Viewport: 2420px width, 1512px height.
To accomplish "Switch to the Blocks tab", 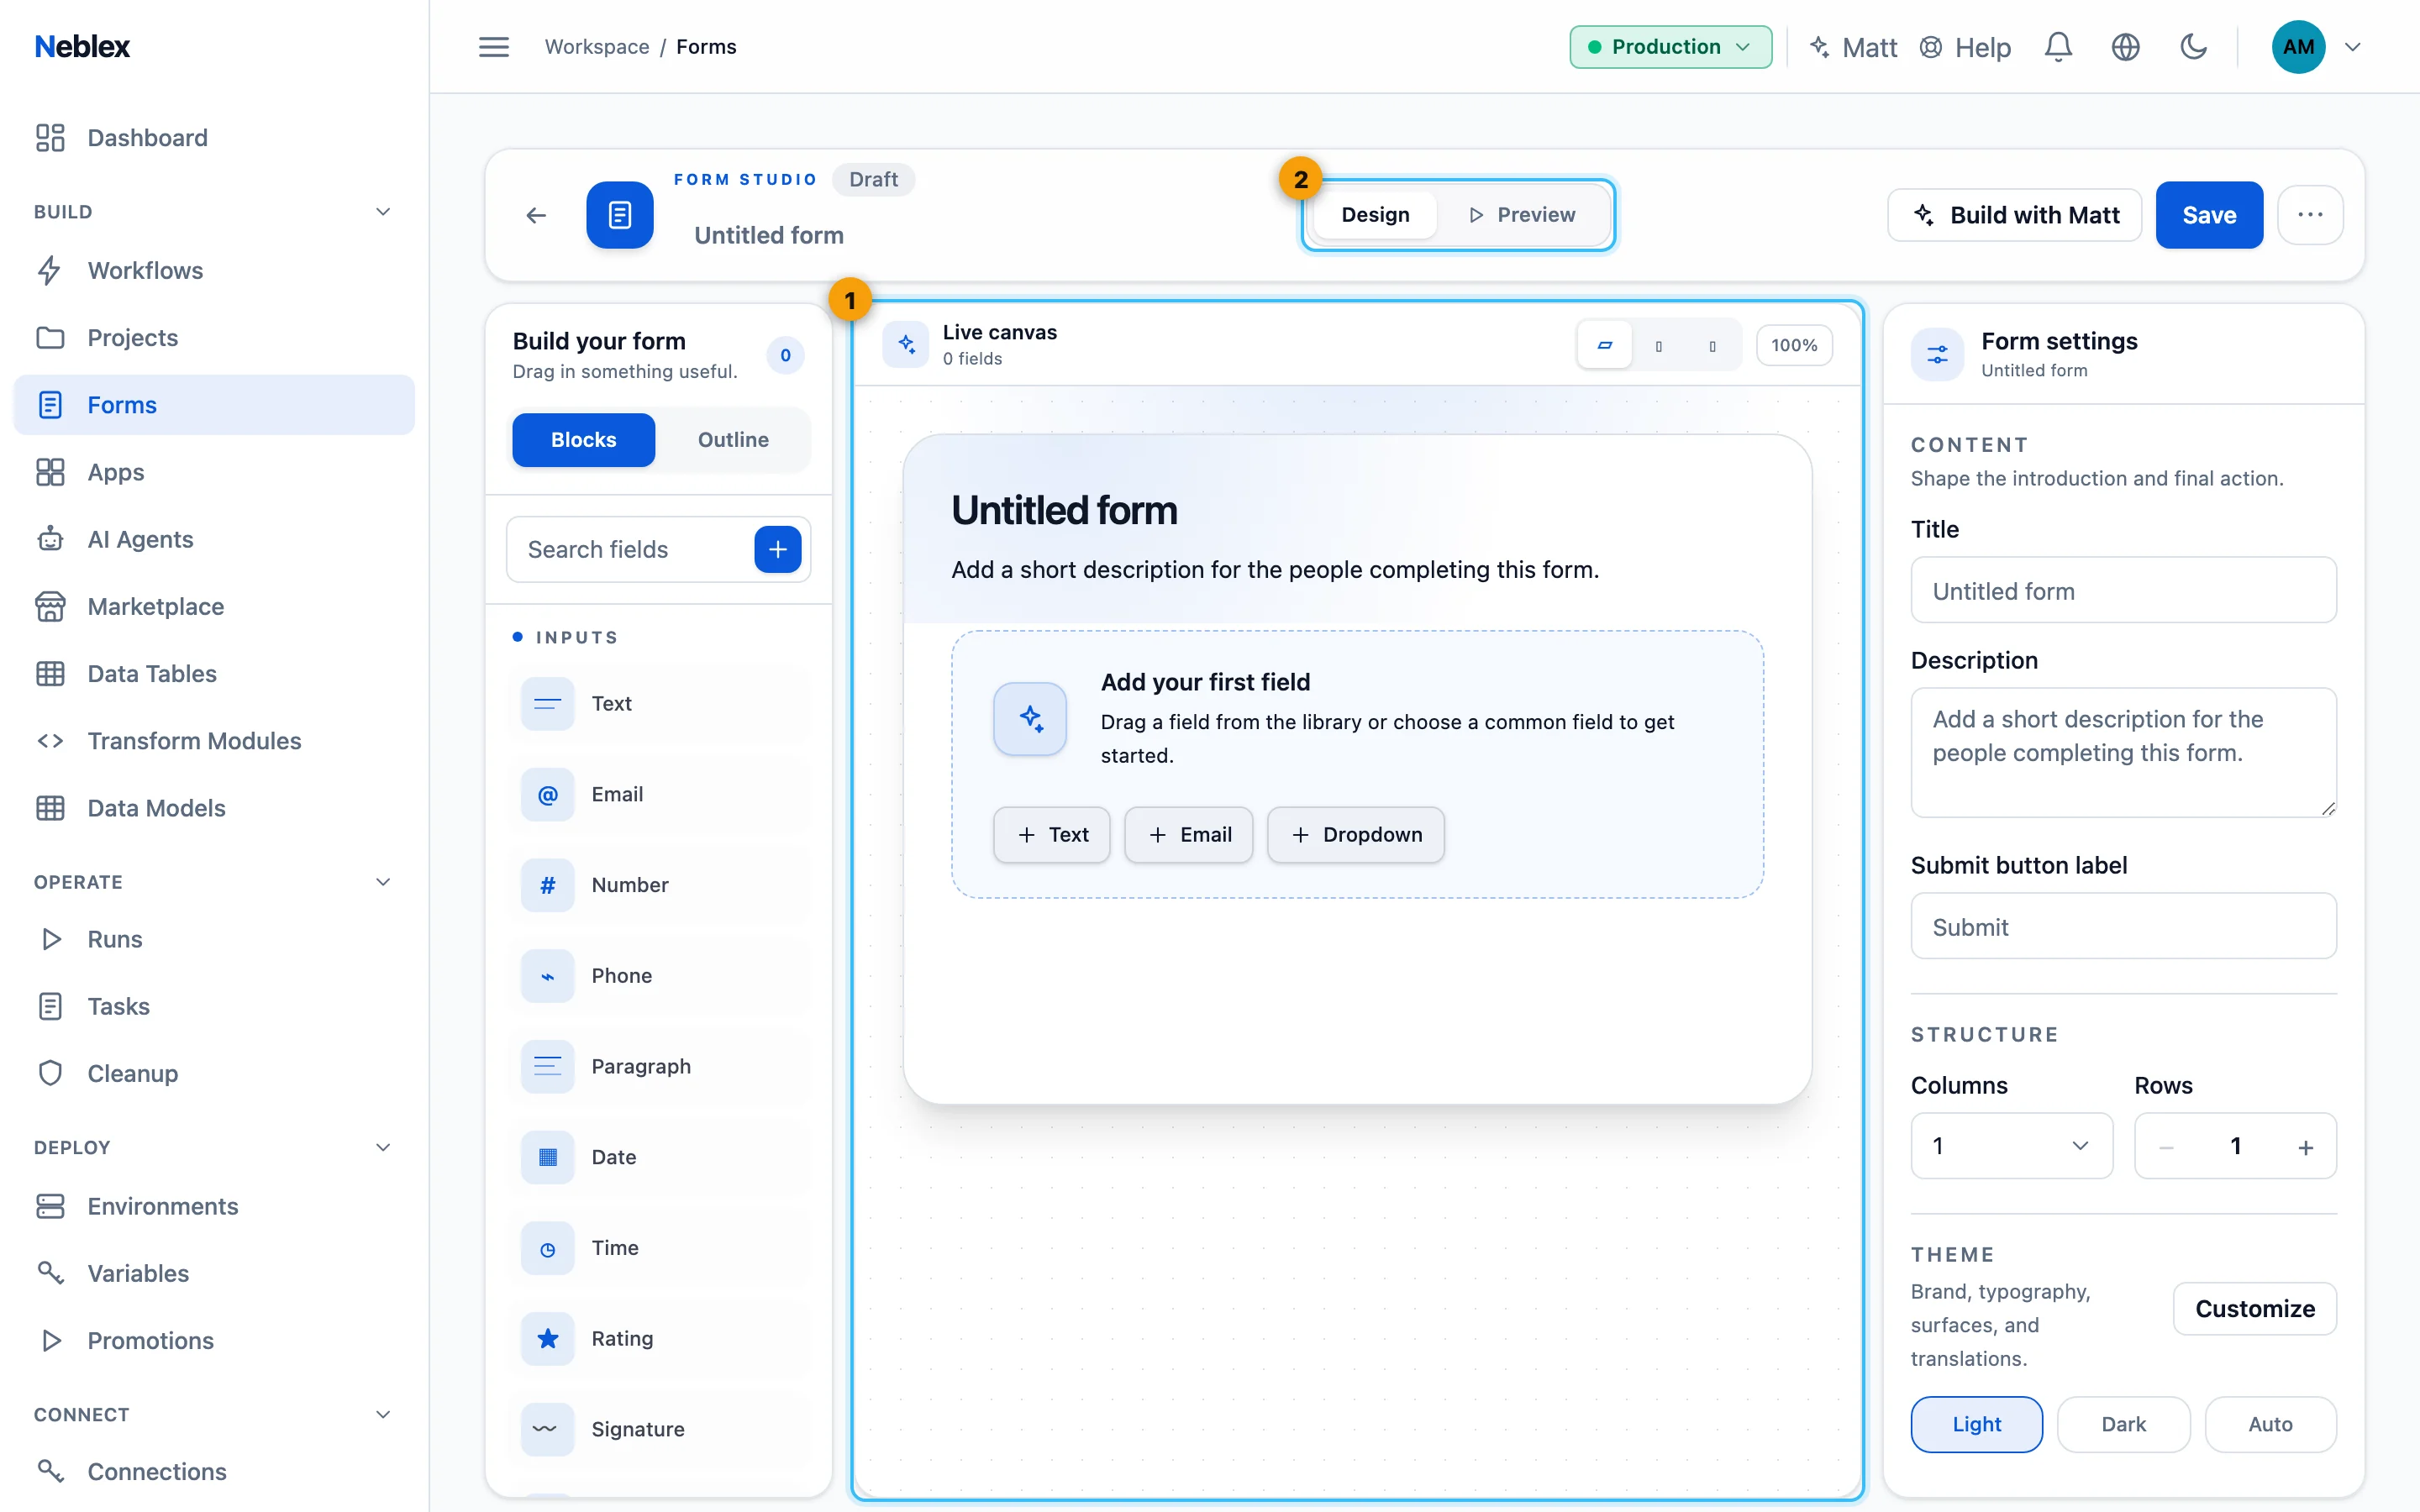I will 583,440.
